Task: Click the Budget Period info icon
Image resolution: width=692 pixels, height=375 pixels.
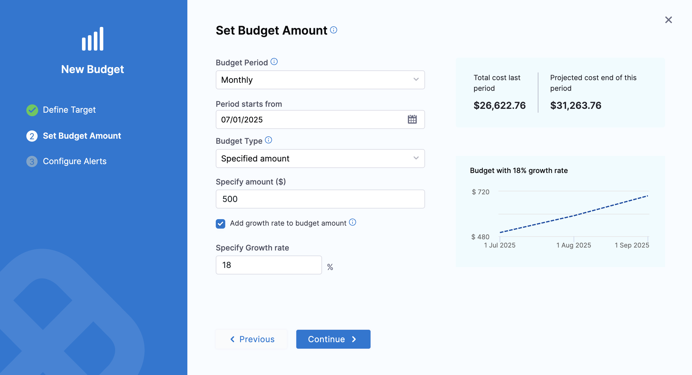Action: pyautogui.click(x=274, y=62)
